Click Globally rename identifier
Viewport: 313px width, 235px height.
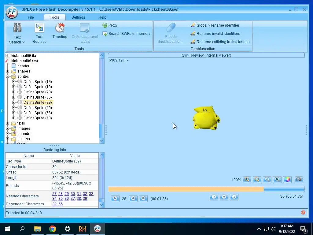click(215, 25)
